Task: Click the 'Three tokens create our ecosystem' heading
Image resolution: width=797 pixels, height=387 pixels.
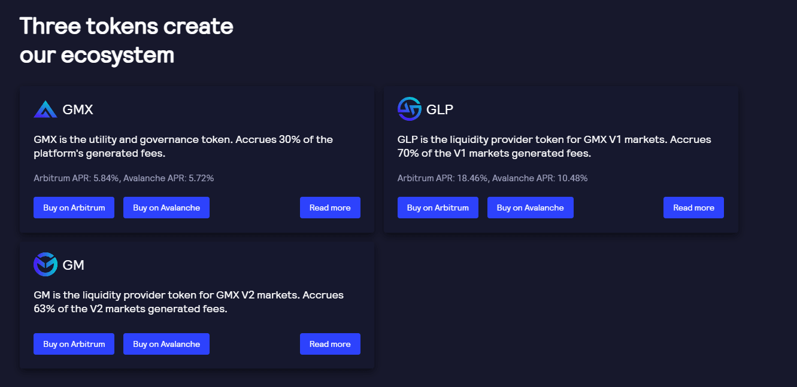Action: coord(126,41)
